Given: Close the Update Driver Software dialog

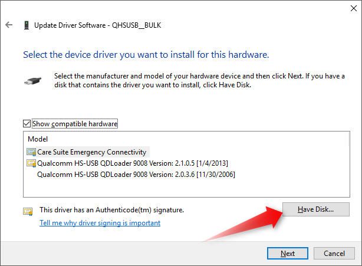Looking at the screenshot, I should (x=354, y=8).
